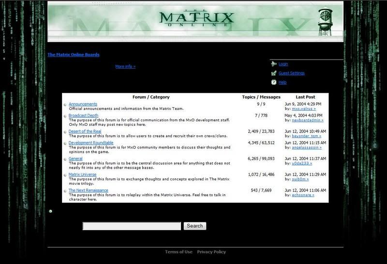Click the Announcements description about official announcements

coord(126,109)
